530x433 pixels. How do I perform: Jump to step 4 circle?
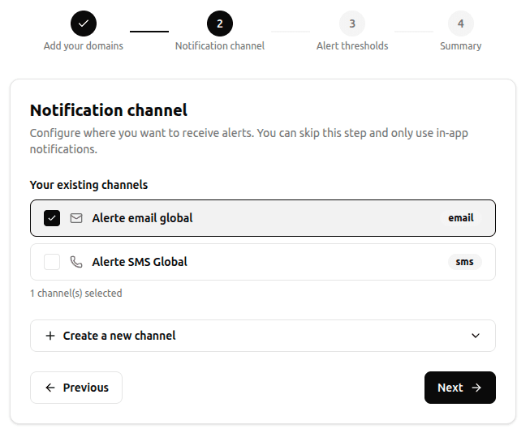[x=461, y=24]
